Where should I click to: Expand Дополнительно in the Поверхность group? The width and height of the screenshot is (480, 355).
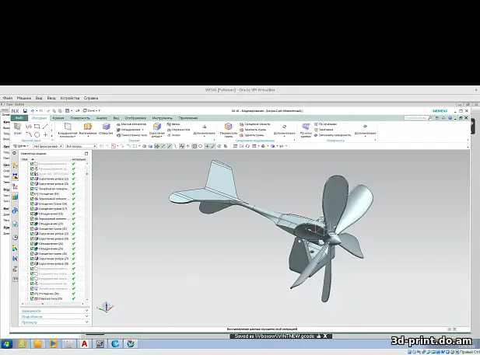pyautogui.click(x=365, y=130)
